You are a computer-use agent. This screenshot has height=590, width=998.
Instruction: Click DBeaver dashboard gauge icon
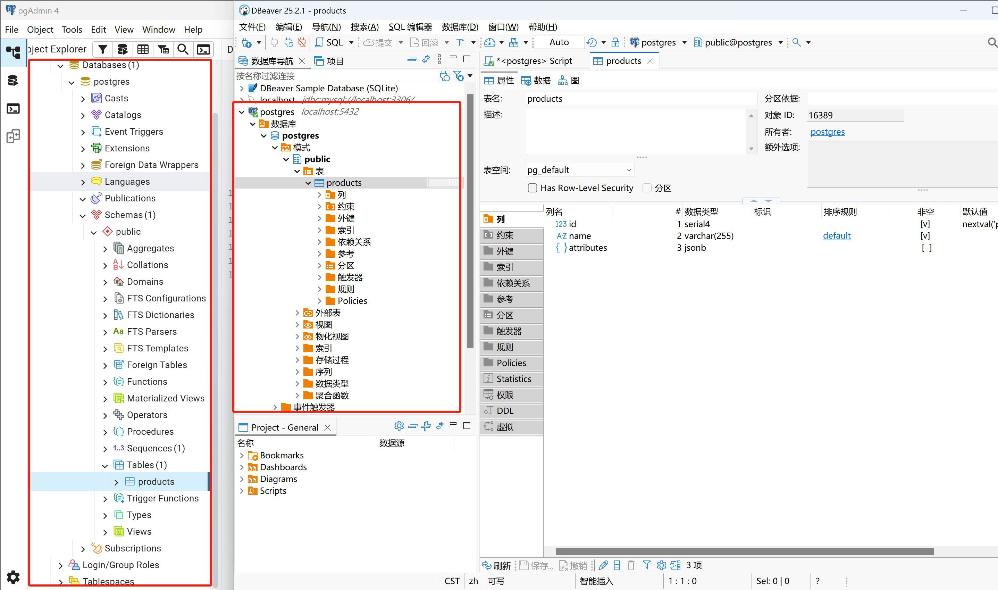pyautogui.click(x=490, y=42)
